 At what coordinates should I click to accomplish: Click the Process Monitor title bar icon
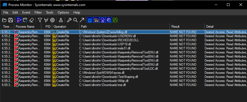[5, 5]
